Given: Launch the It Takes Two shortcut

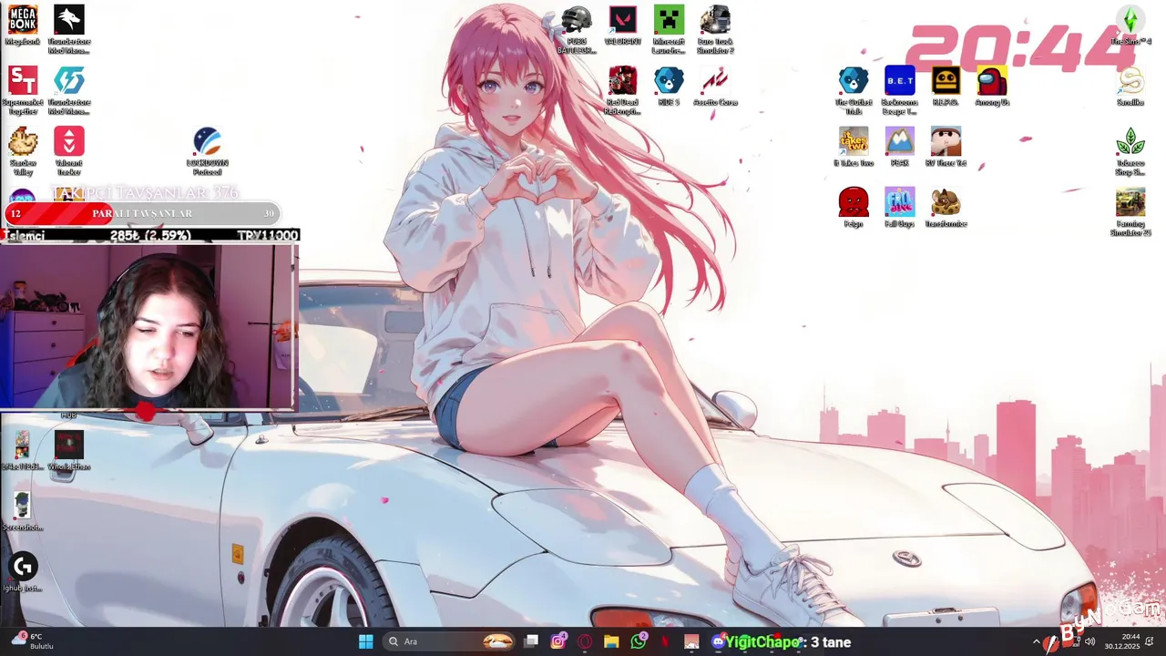Looking at the screenshot, I should [x=854, y=147].
